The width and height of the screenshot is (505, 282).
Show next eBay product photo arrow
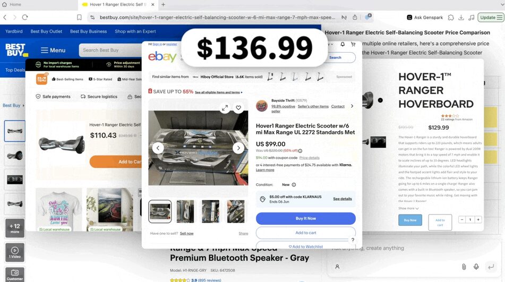(238, 148)
